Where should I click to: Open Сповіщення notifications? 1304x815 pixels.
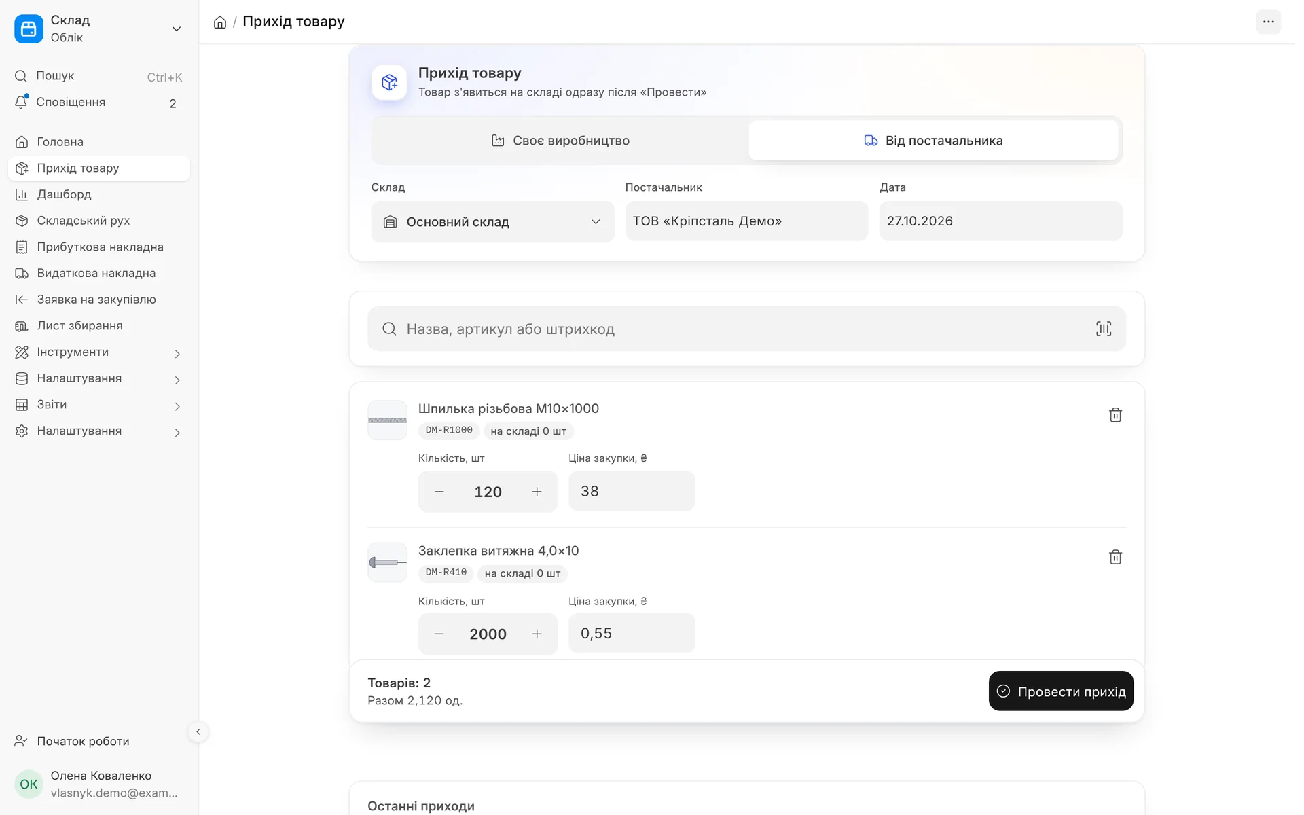(99, 103)
